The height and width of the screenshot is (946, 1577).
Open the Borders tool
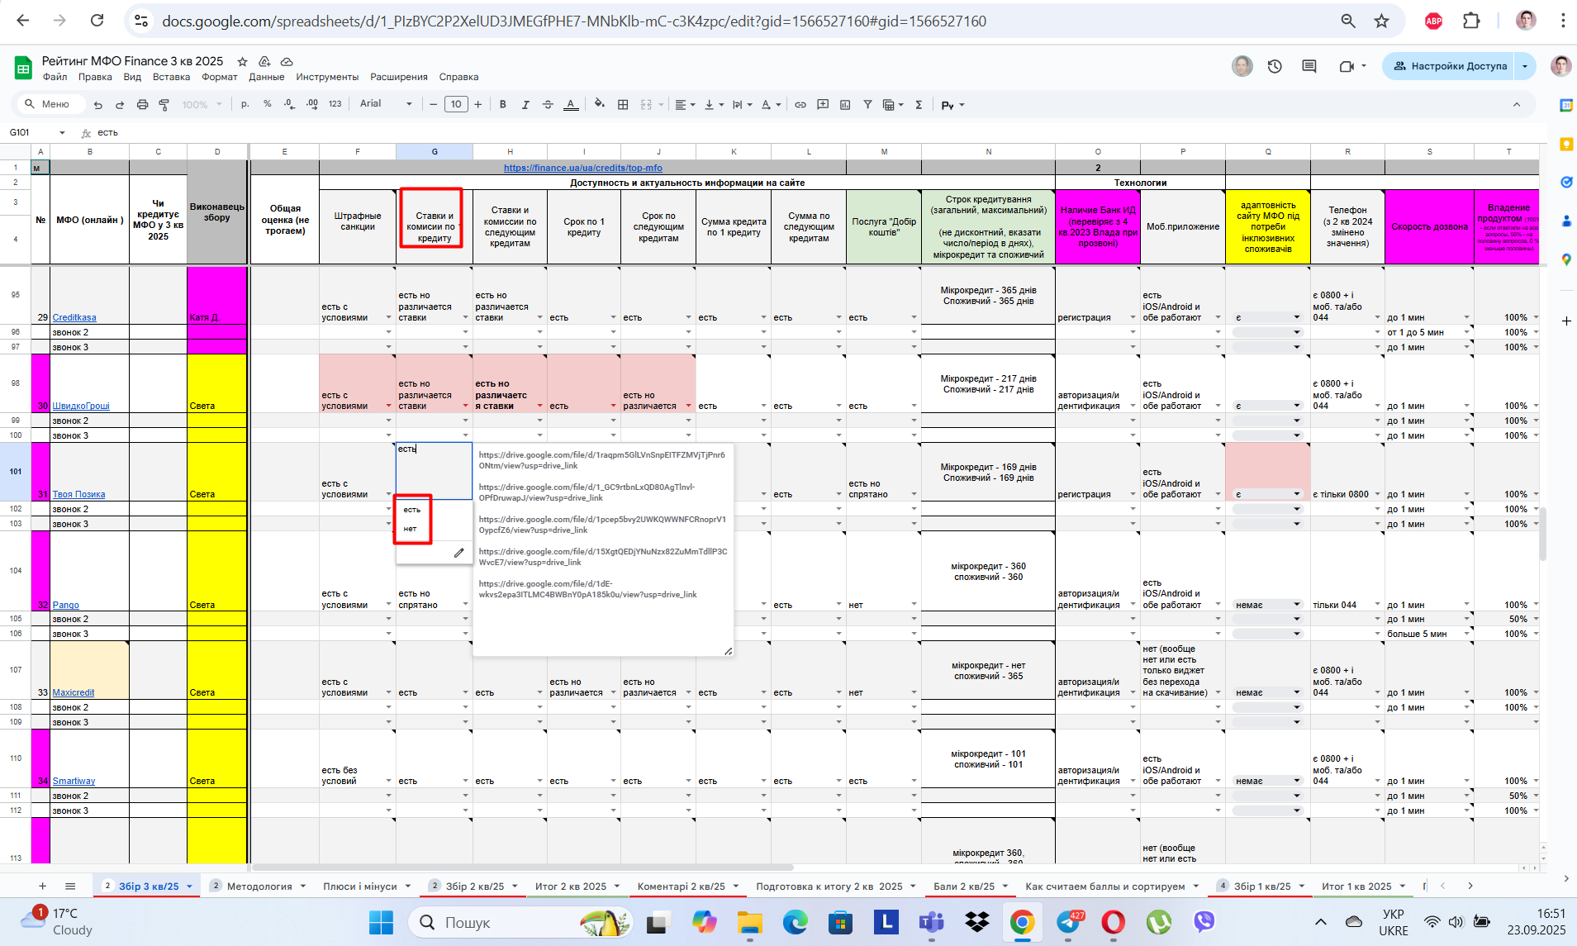(x=623, y=105)
